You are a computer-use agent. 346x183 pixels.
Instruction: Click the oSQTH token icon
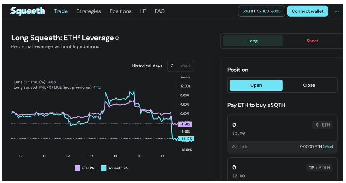coord(311,168)
